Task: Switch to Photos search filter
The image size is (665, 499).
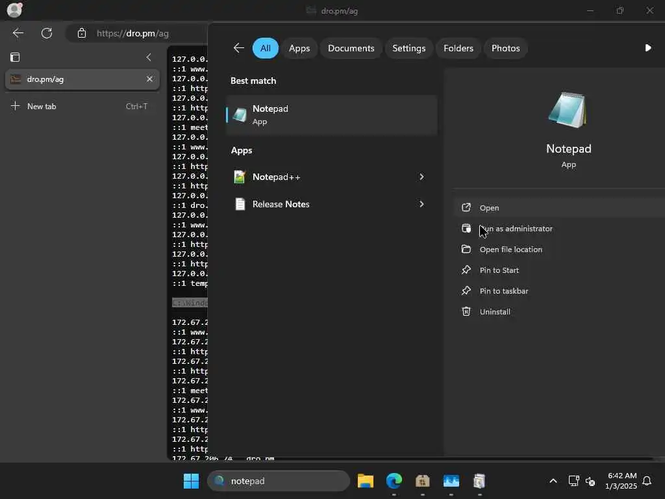Action: pos(505,48)
